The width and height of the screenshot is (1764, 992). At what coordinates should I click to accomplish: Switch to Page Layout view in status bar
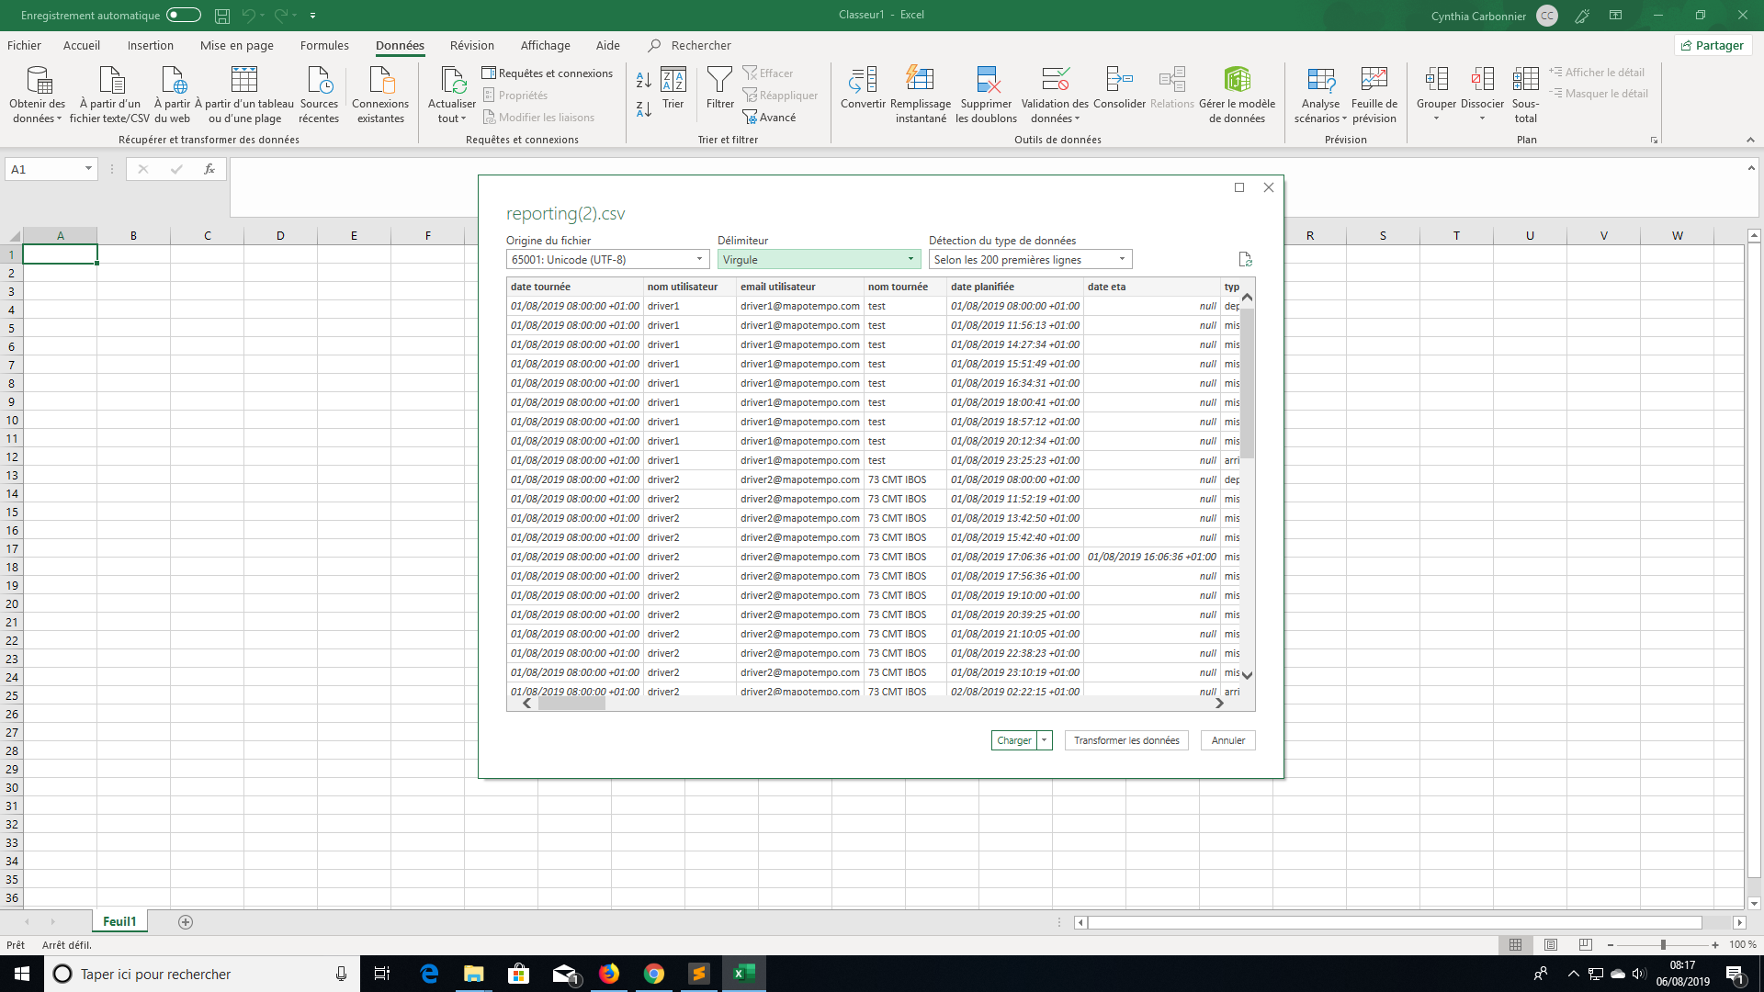pos(1551,944)
